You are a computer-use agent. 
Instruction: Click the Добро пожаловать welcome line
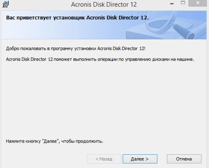click(76, 49)
